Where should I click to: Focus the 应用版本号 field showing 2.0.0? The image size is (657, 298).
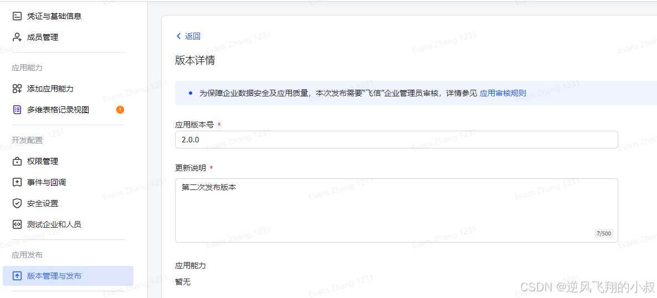coord(396,140)
